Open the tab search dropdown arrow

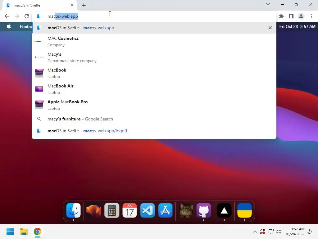pos(268,4)
